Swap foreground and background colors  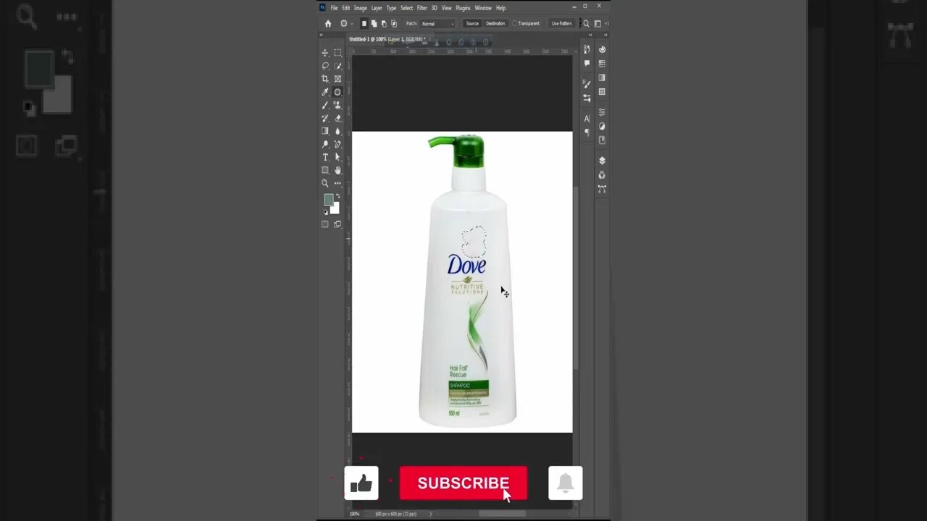click(337, 196)
